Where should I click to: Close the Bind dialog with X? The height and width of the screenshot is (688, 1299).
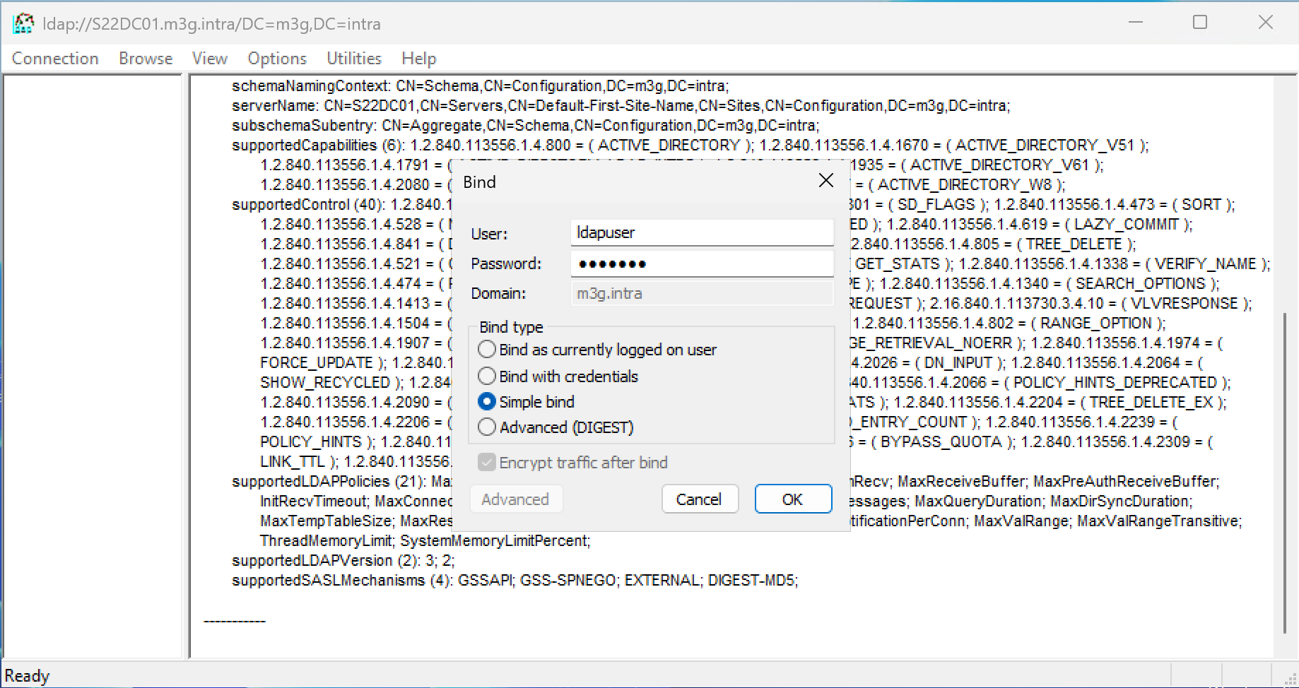click(825, 181)
